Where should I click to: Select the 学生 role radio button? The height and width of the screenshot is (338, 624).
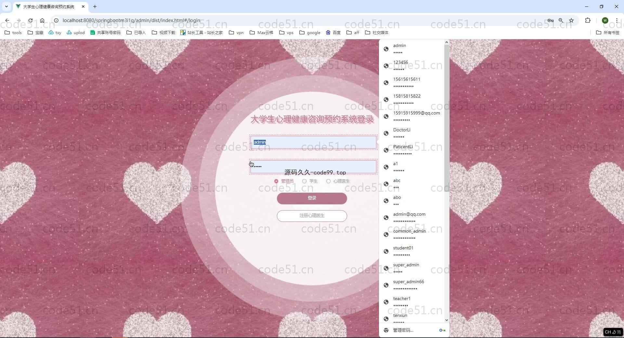click(x=304, y=181)
